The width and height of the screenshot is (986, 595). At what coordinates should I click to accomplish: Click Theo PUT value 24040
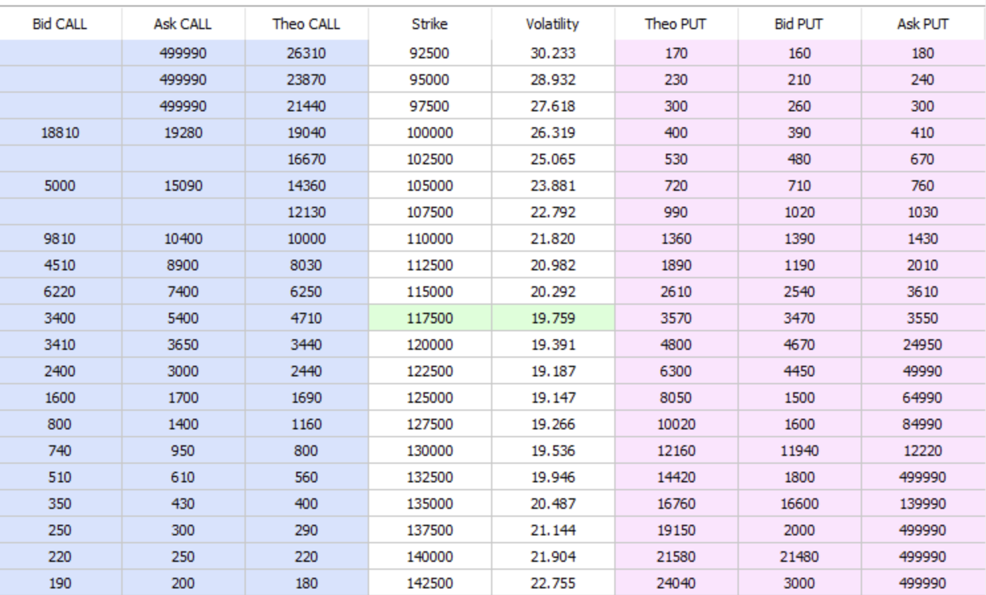click(676, 583)
